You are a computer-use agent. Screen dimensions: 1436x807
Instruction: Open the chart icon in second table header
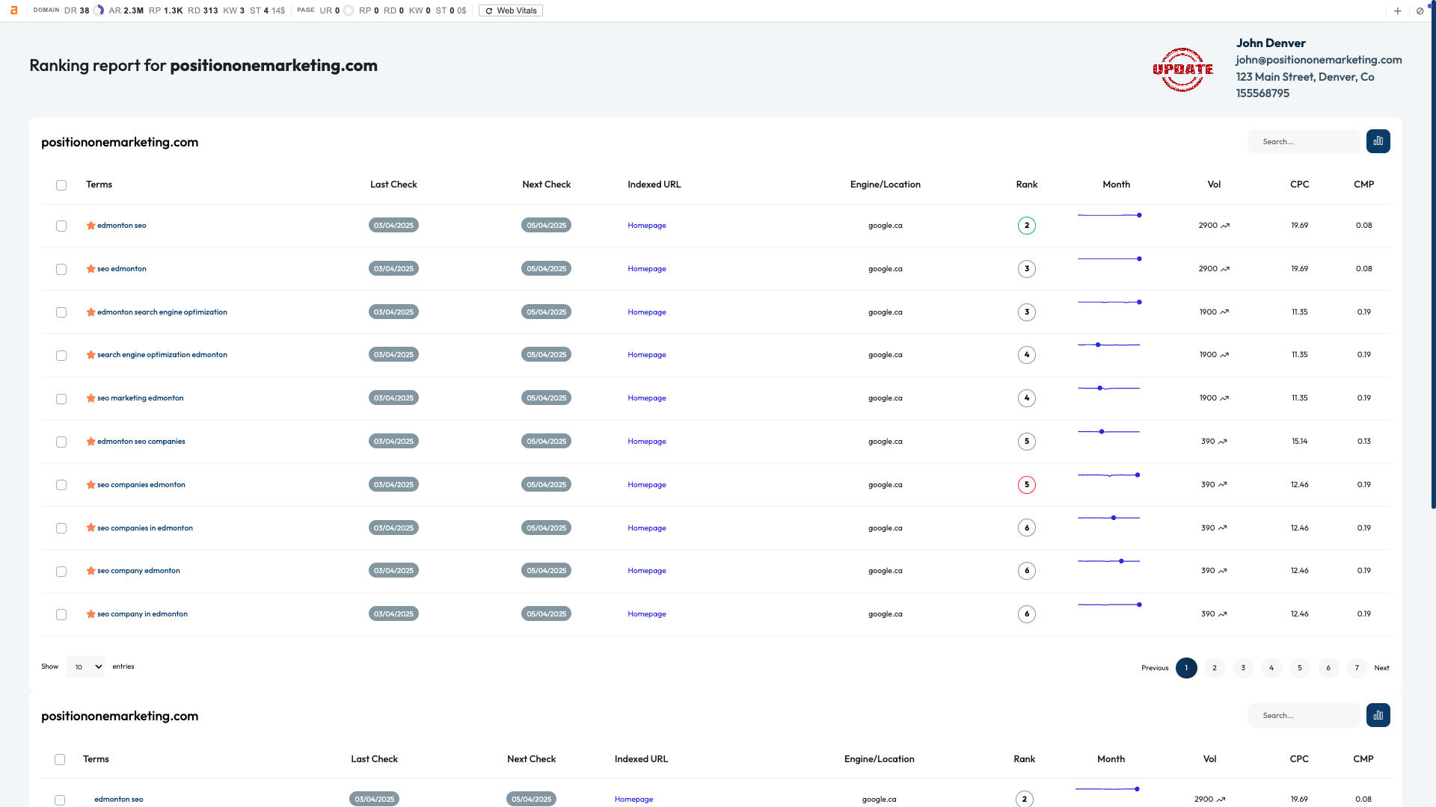click(x=1378, y=715)
